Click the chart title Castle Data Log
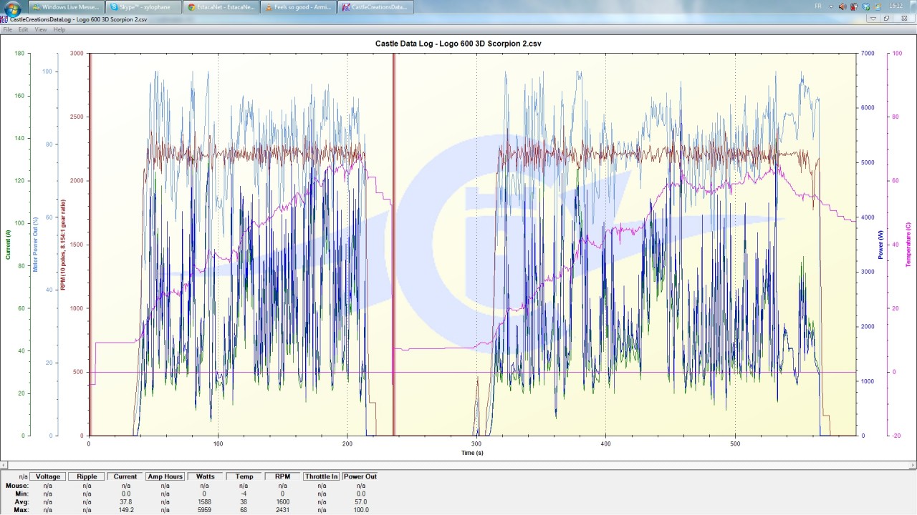 458,44
